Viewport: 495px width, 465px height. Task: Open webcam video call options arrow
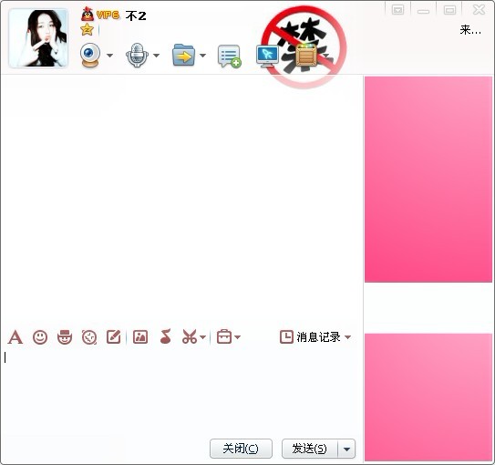coord(110,56)
